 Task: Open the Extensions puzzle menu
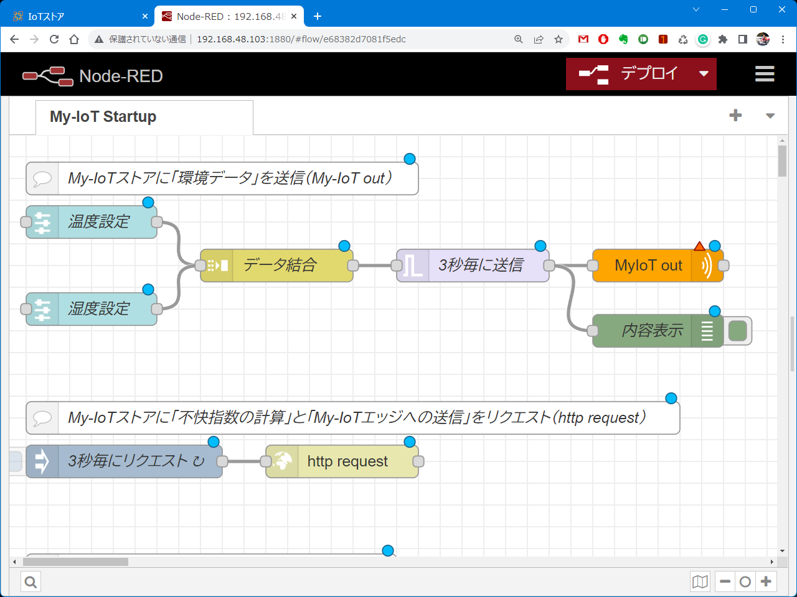(723, 39)
